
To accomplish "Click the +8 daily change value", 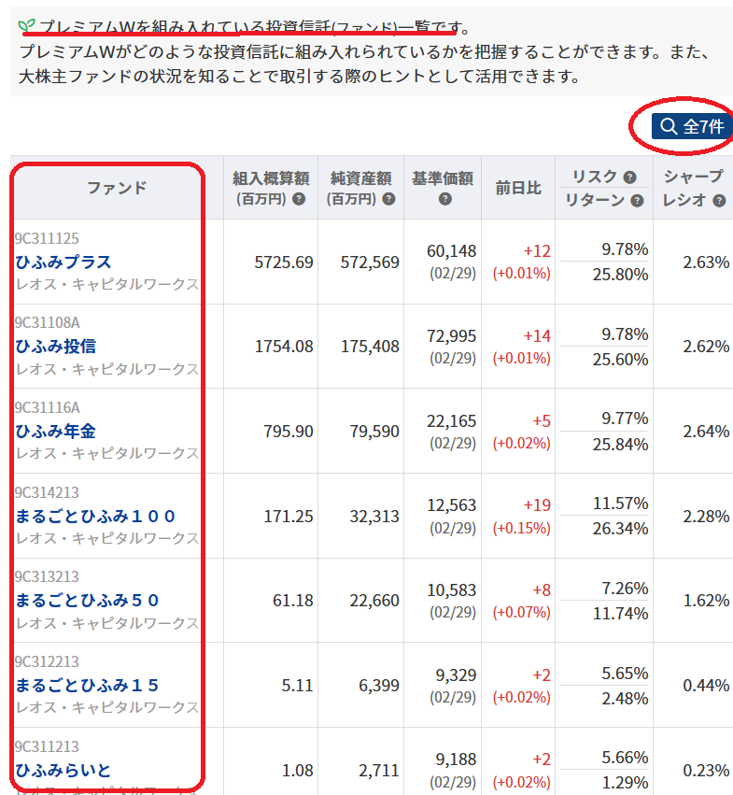I will (542, 590).
